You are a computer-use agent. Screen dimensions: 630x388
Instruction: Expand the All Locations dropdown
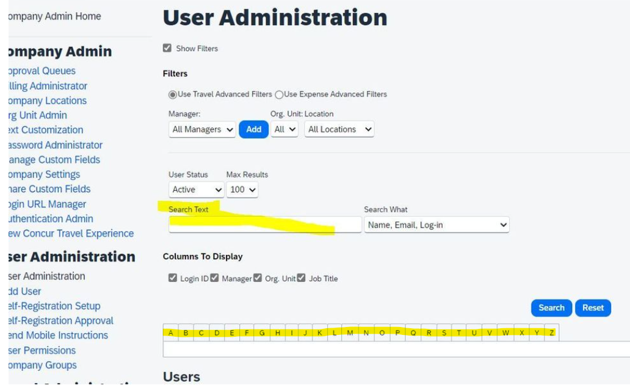[339, 129]
